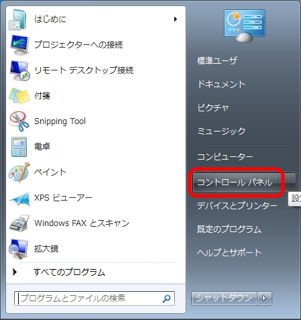Open Windows FAX とスキャン icon
301x320 pixels.
click(x=19, y=223)
